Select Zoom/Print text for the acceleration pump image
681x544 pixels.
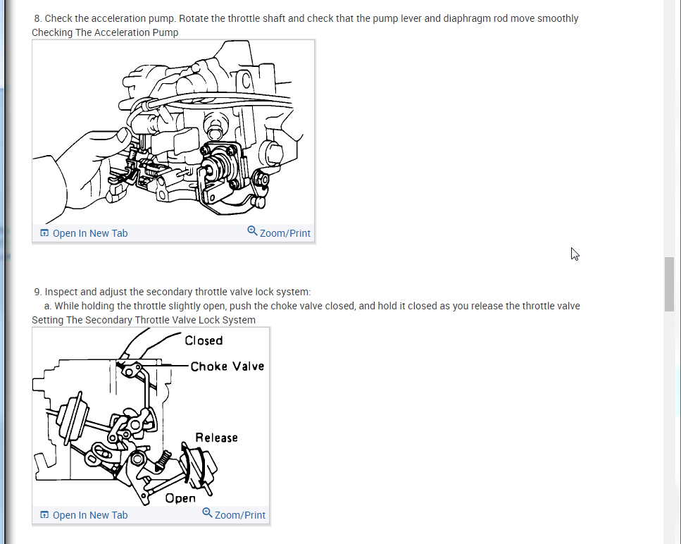pos(285,233)
